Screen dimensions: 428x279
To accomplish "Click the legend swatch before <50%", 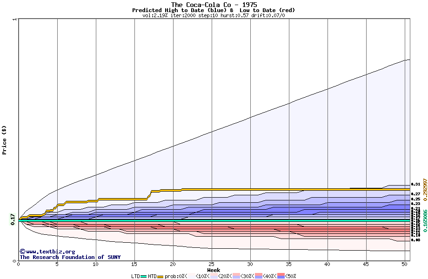I will (281, 276).
